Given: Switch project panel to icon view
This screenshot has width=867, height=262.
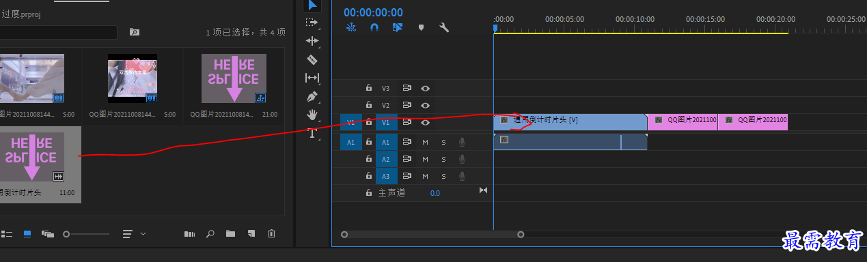Looking at the screenshot, I should [x=27, y=234].
